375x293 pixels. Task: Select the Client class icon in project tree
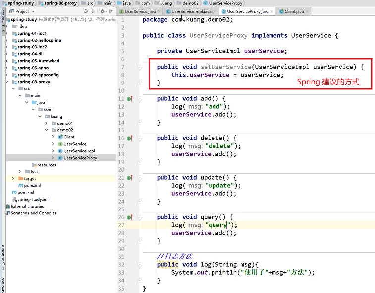point(60,137)
